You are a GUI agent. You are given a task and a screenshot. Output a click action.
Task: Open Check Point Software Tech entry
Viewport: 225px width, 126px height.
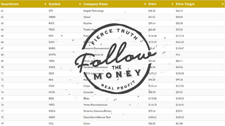(97, 117)
